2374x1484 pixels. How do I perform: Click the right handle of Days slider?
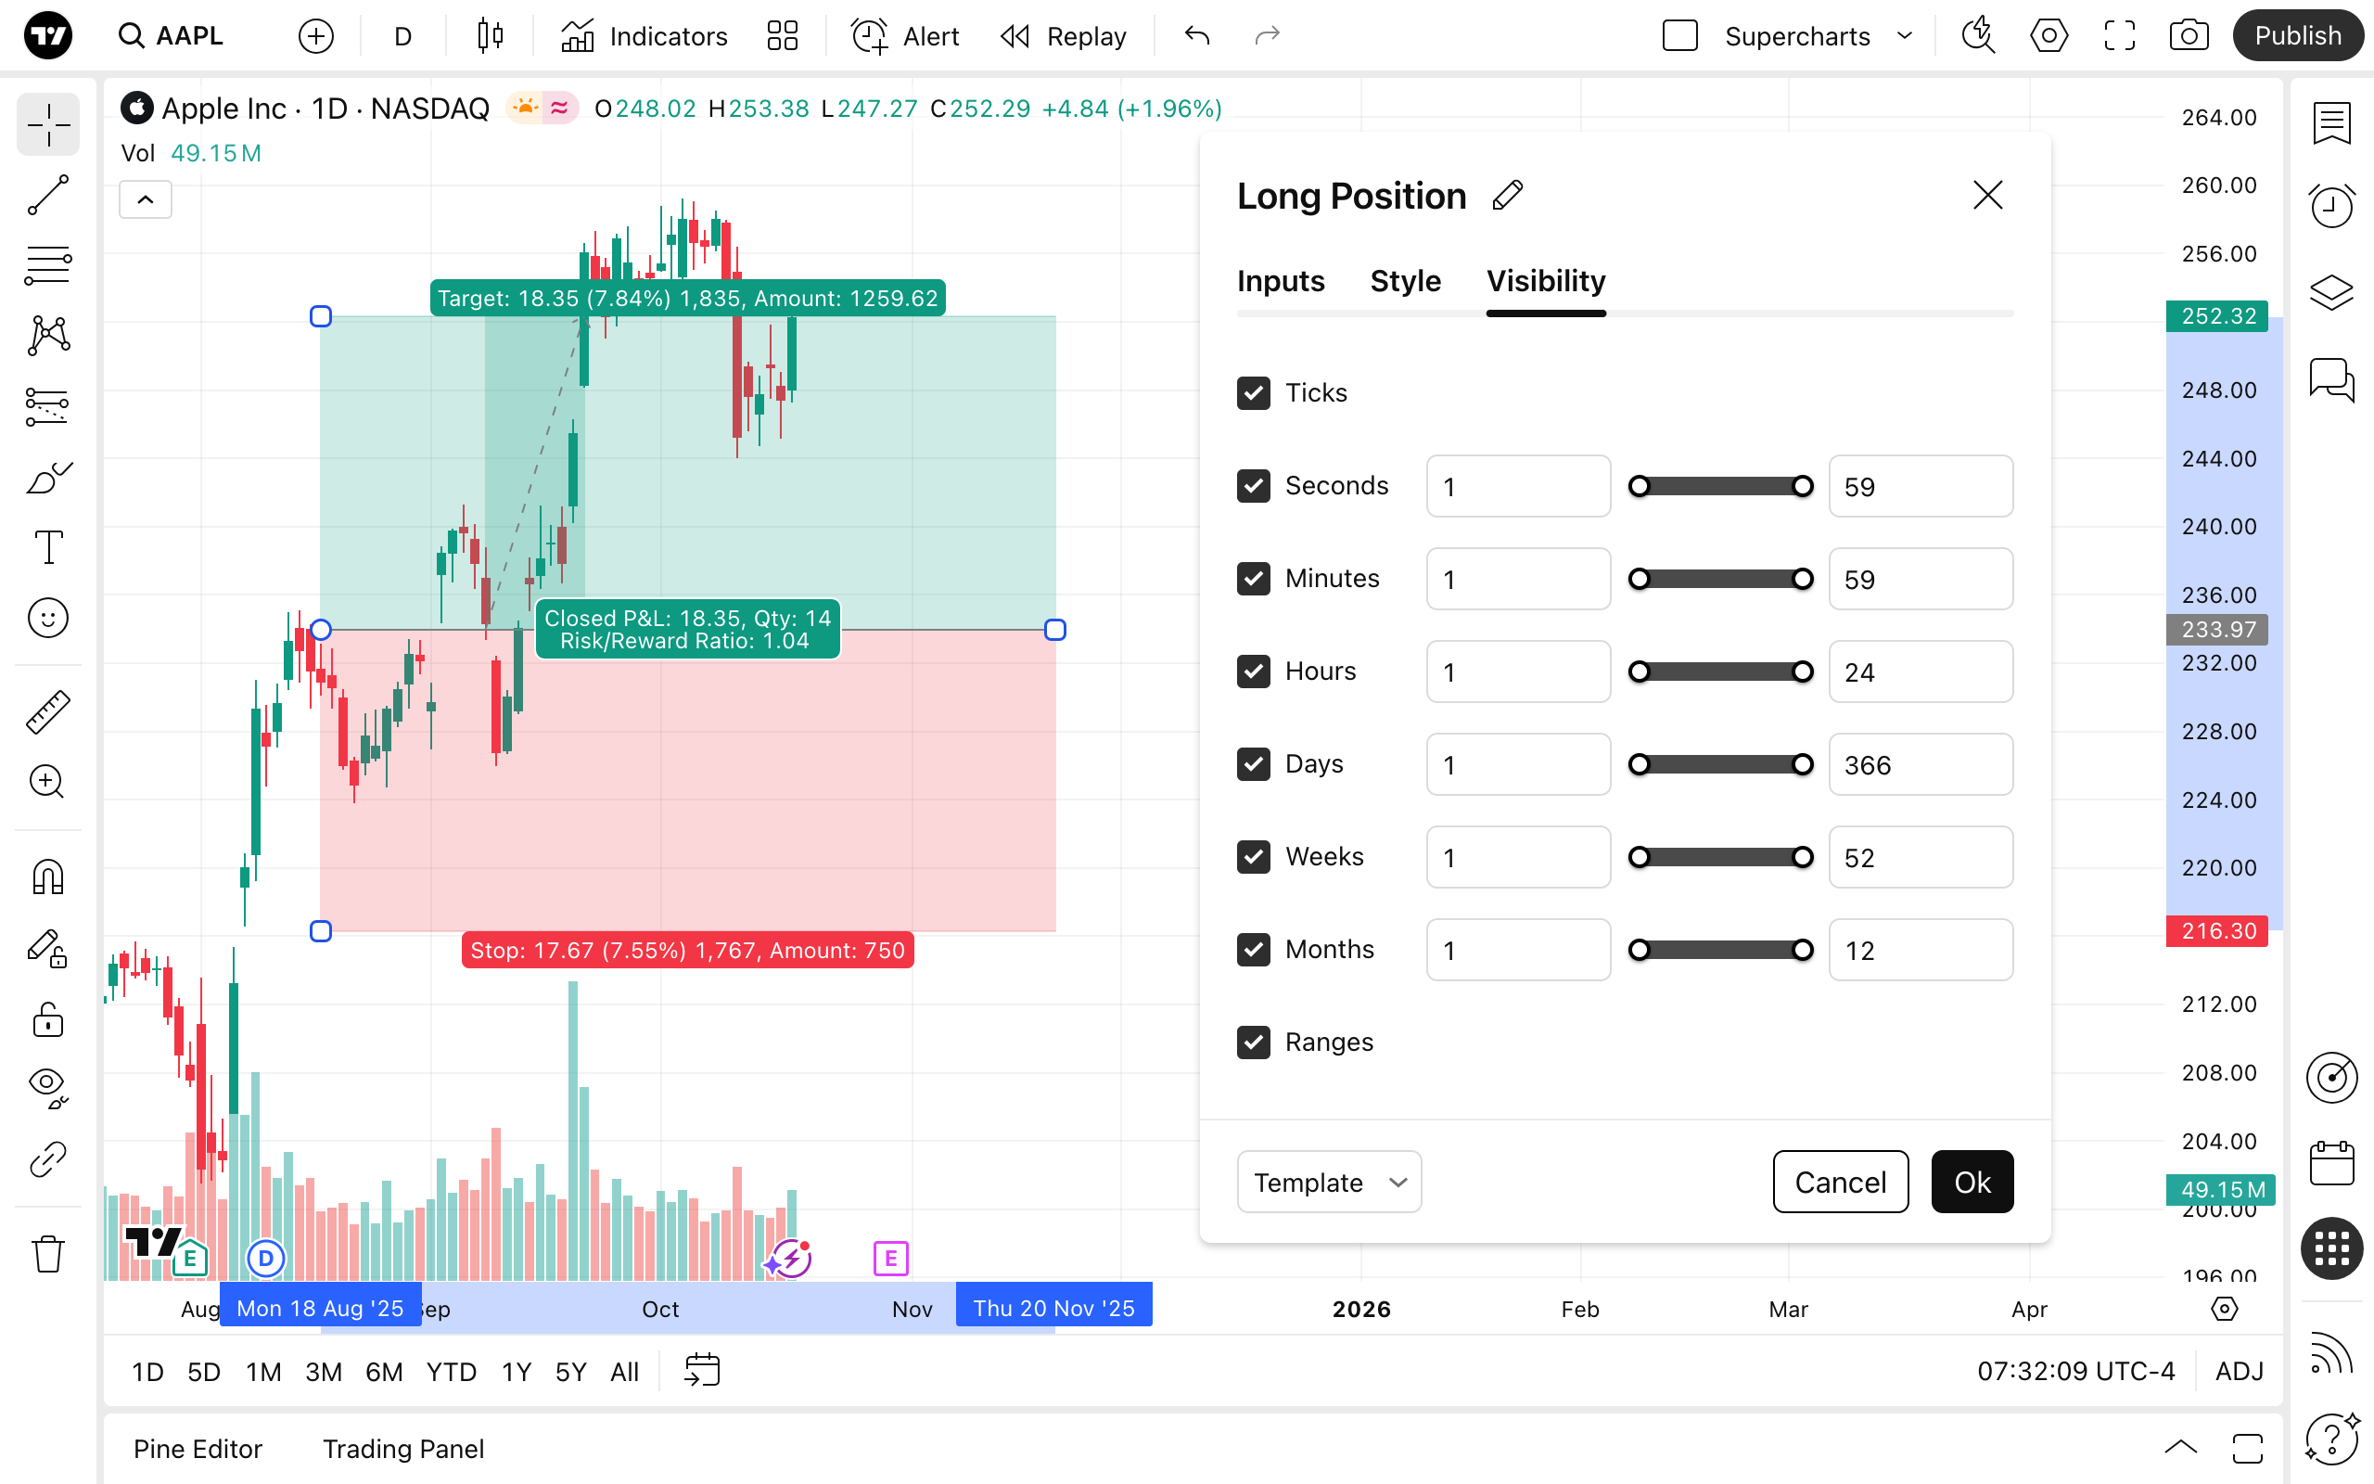(1802, 764)
